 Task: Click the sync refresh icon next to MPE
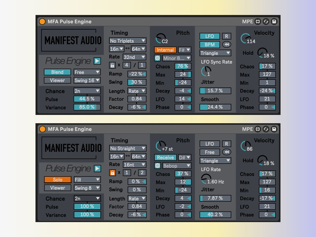click(266, 22)
